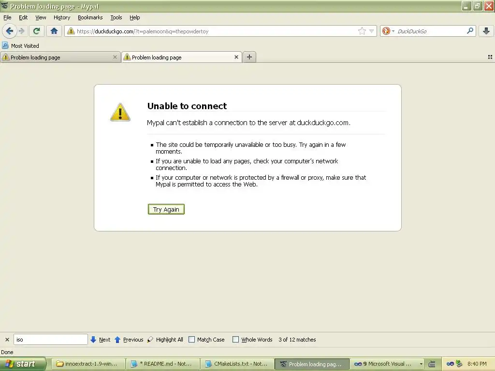495x371 pixels.
Task: Click the warning icon in address bar
Action: pos(71,31)
